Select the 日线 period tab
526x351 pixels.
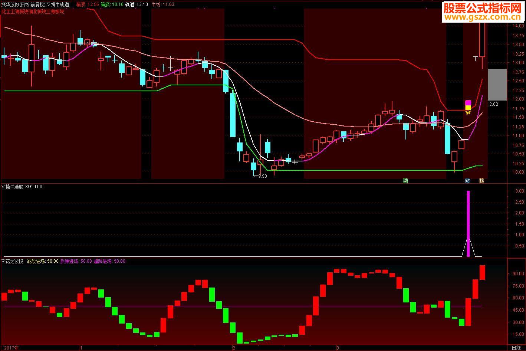[516, 348]
